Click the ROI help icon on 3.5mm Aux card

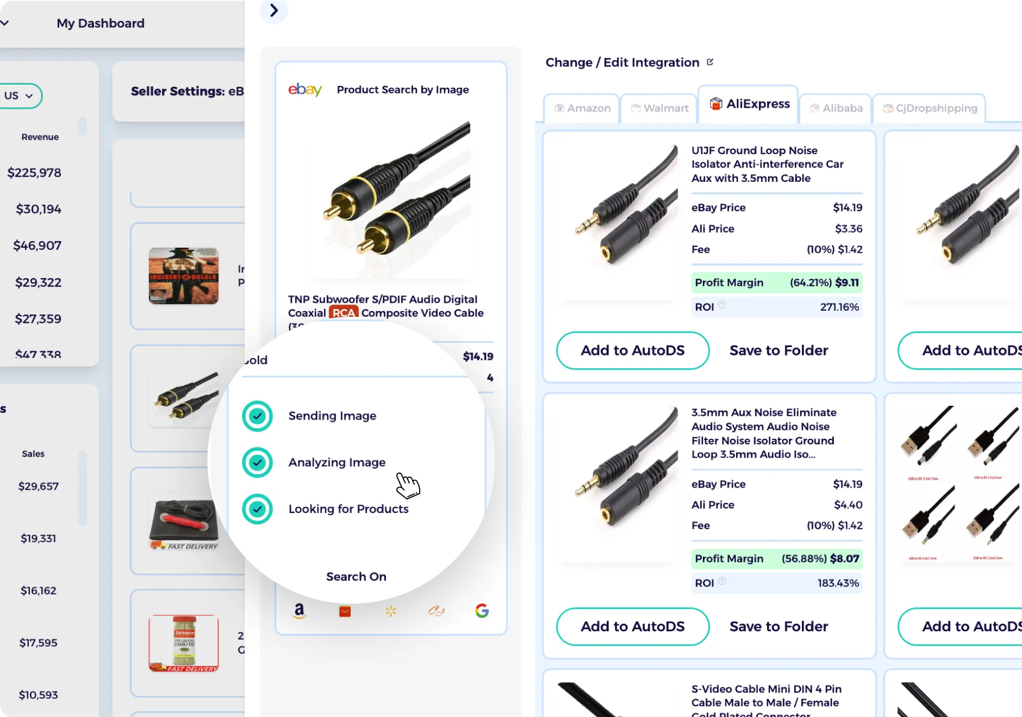pos(722,580)
